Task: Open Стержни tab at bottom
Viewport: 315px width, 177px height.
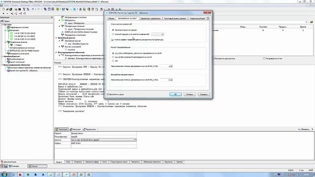Action: 78,162
